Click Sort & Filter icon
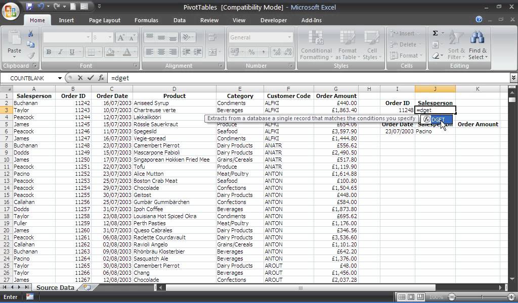The image size is (518, 303). (456, 38)
